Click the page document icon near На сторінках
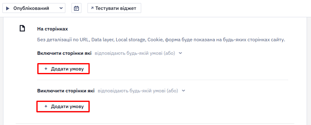The image size is (311, 125). (x=22, y=29)
